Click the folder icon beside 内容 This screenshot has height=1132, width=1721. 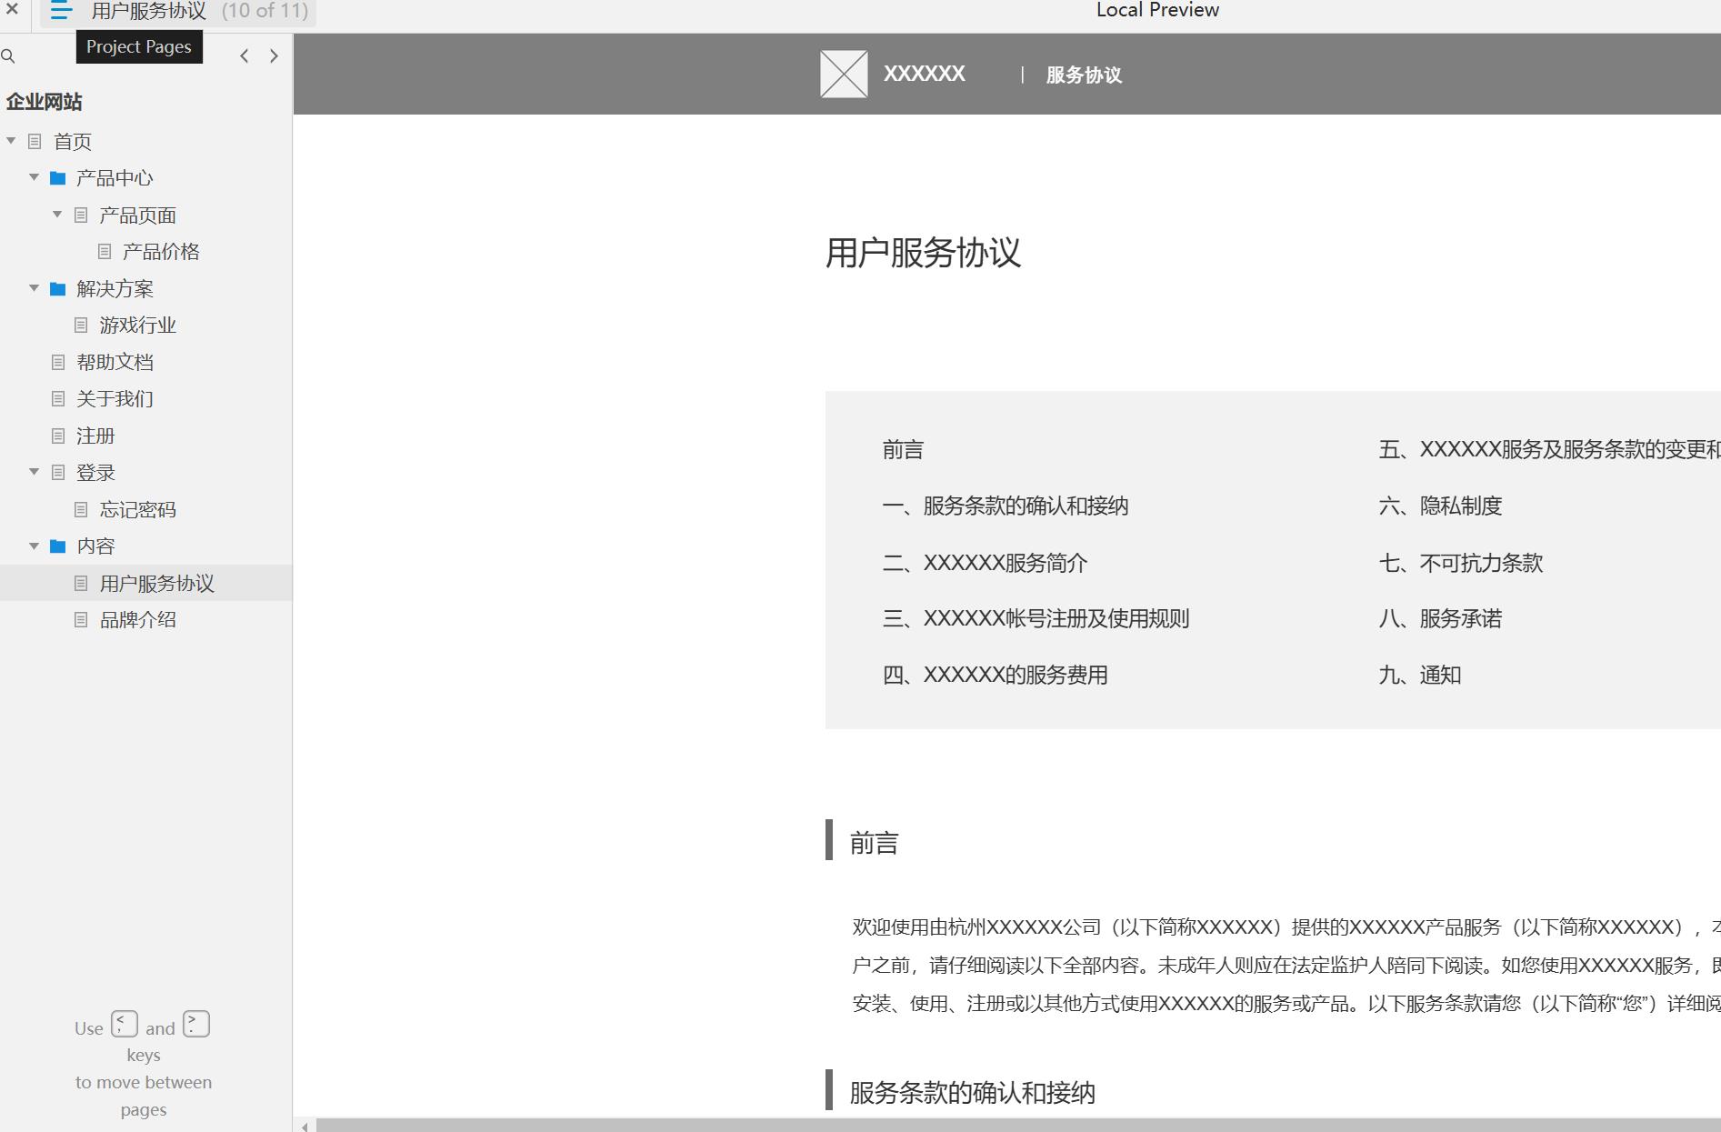point(57,546)
